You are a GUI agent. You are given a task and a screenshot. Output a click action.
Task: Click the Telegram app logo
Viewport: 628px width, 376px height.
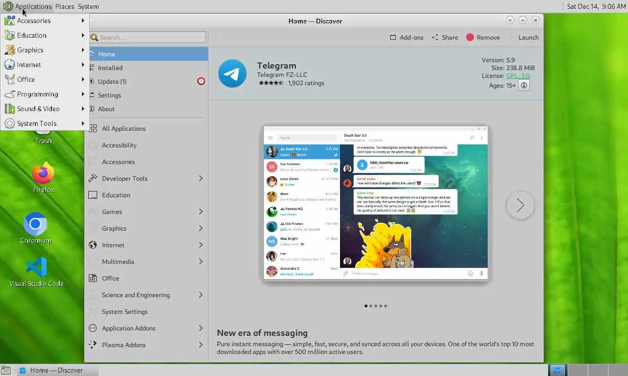pyautogui.click(x=232, y=73)
